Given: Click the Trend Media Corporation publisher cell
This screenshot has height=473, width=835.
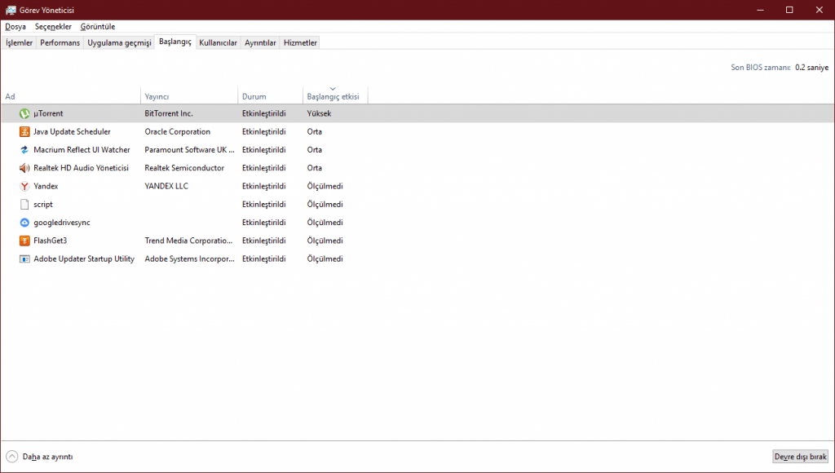Looking at the screenshot, I should click(x=188, y=241).
